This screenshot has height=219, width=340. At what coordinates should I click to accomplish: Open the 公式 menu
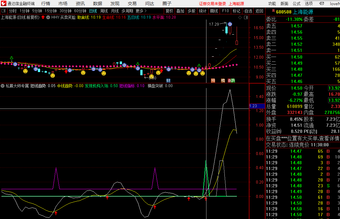click(x=296, y=4)
